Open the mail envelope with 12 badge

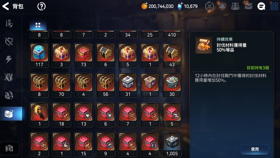coord(248,6)
